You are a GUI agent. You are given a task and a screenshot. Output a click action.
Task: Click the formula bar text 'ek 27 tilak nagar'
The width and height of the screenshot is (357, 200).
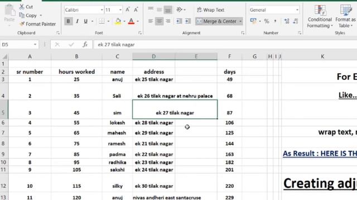[x=116, y=44]
